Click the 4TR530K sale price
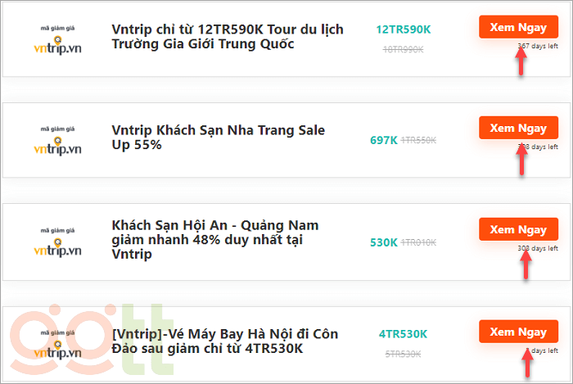 point(403,334)
